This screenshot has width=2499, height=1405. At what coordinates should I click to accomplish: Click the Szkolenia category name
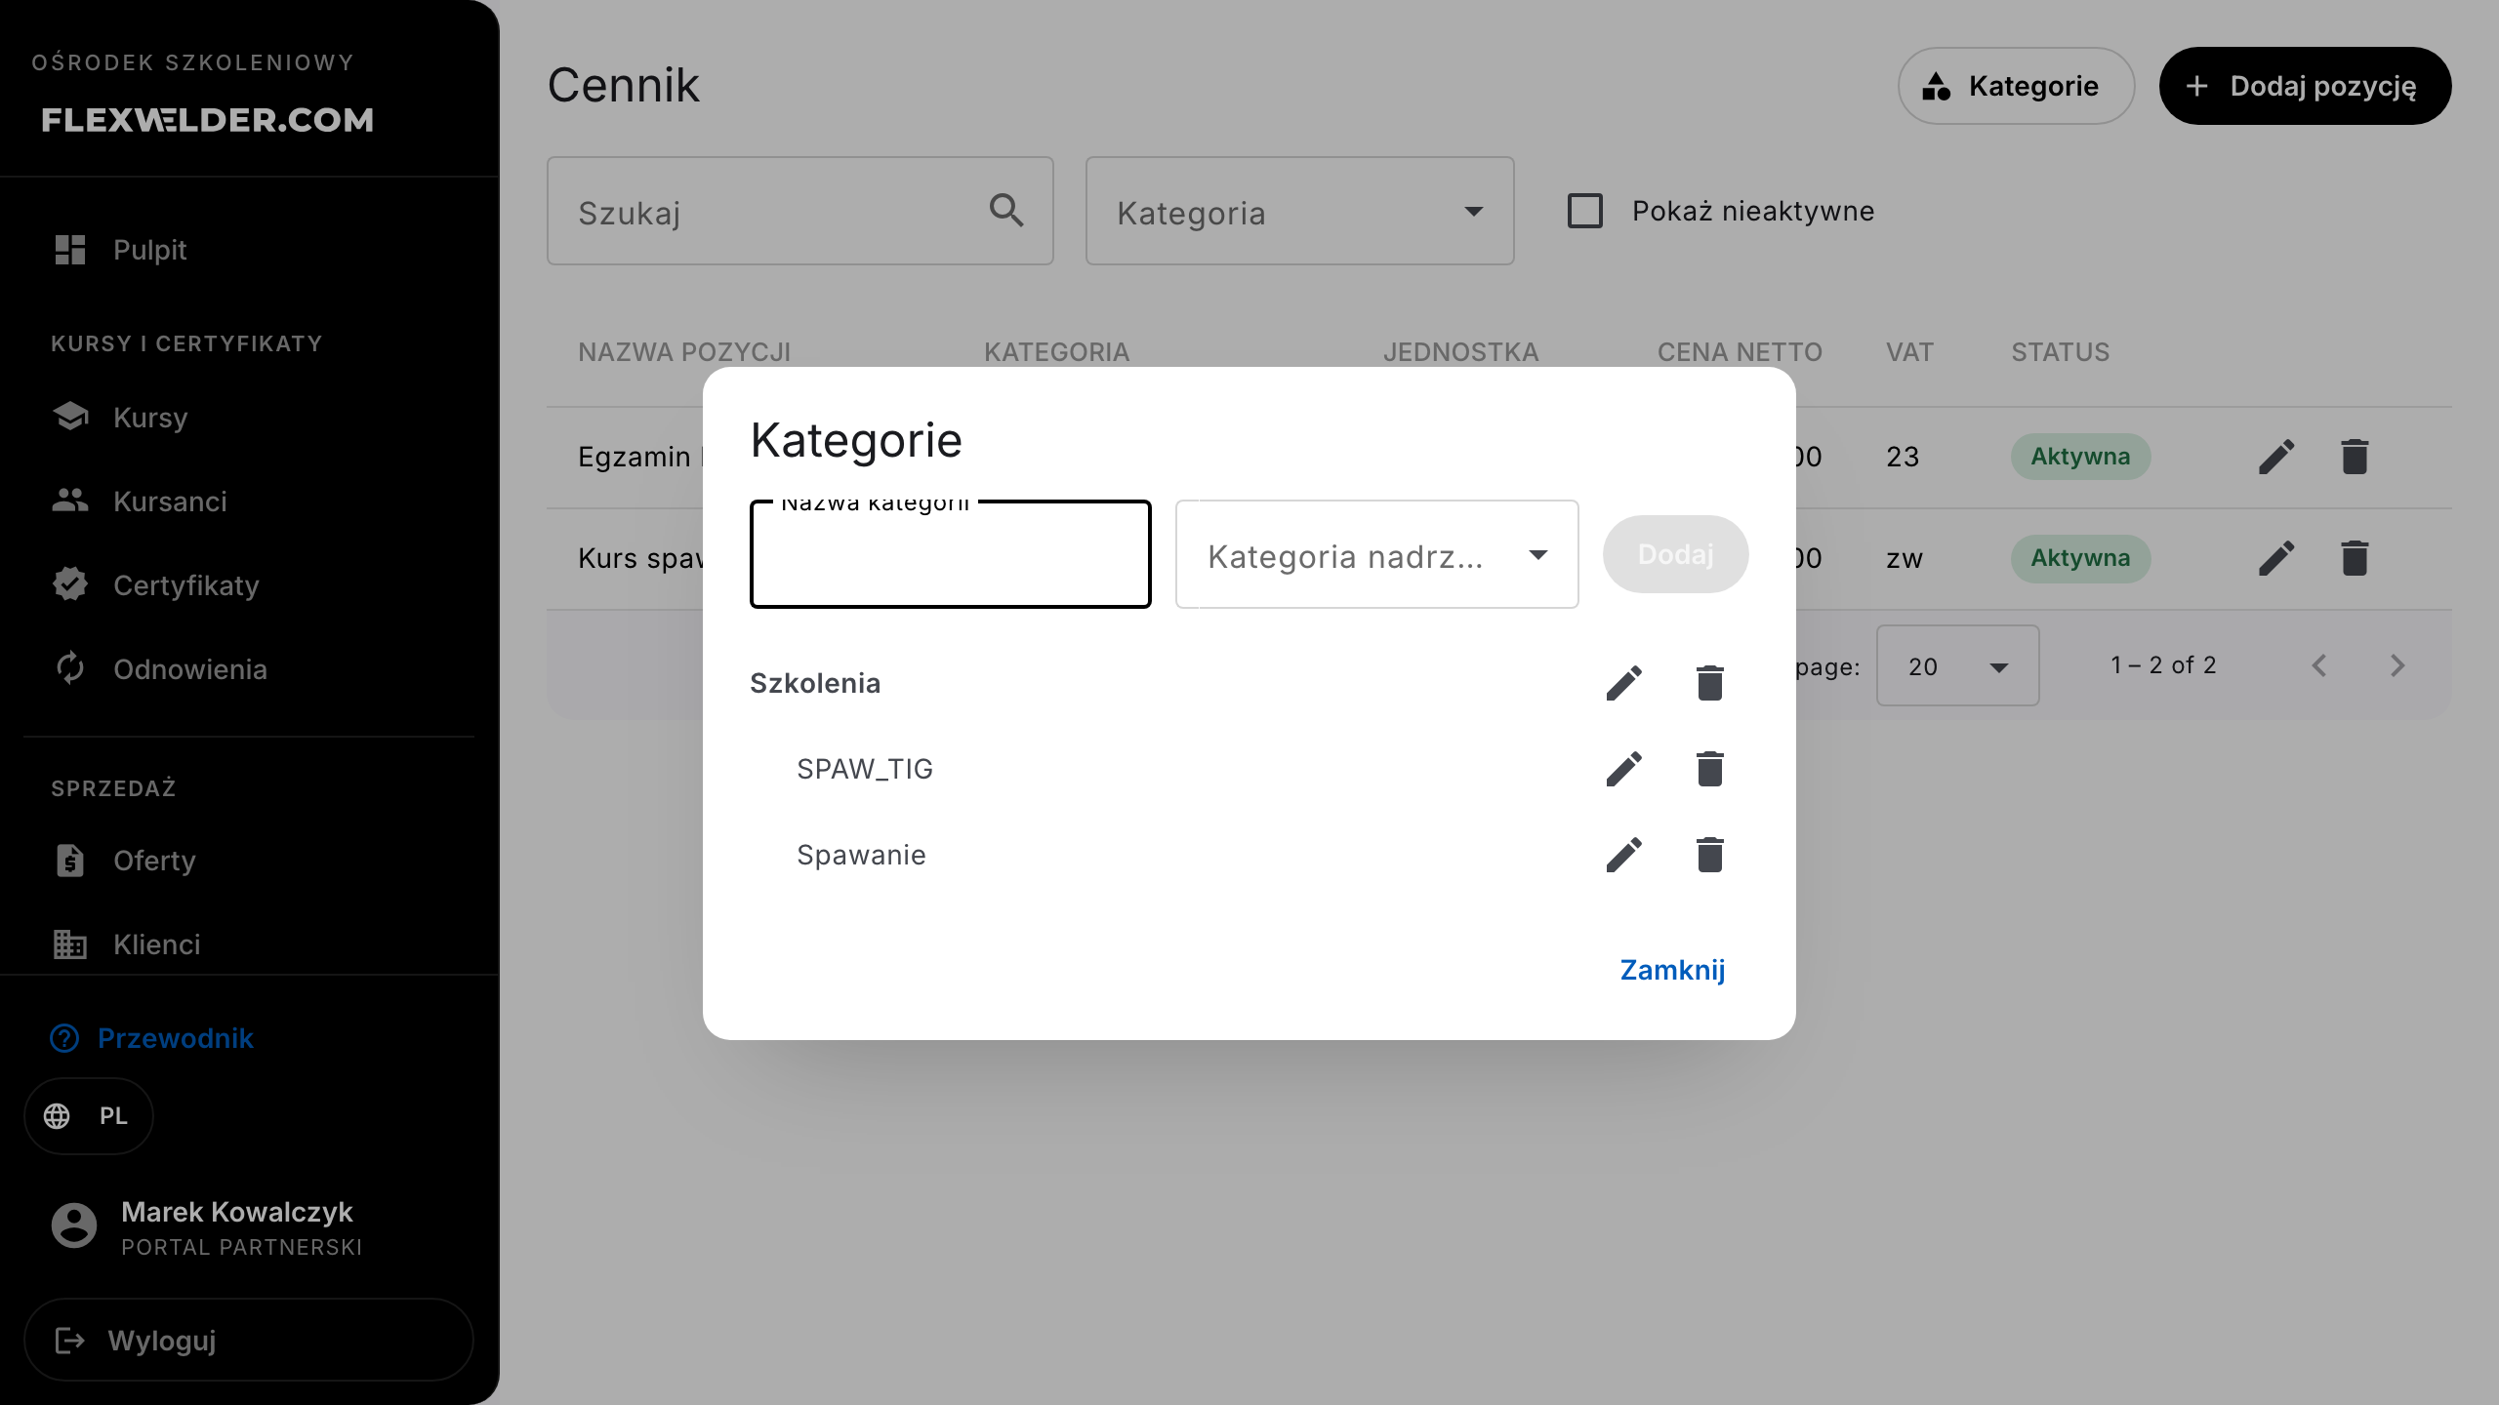815,683
